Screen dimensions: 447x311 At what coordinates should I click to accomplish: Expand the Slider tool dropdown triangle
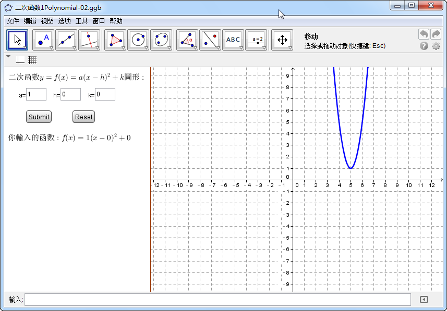coord(264,48)
